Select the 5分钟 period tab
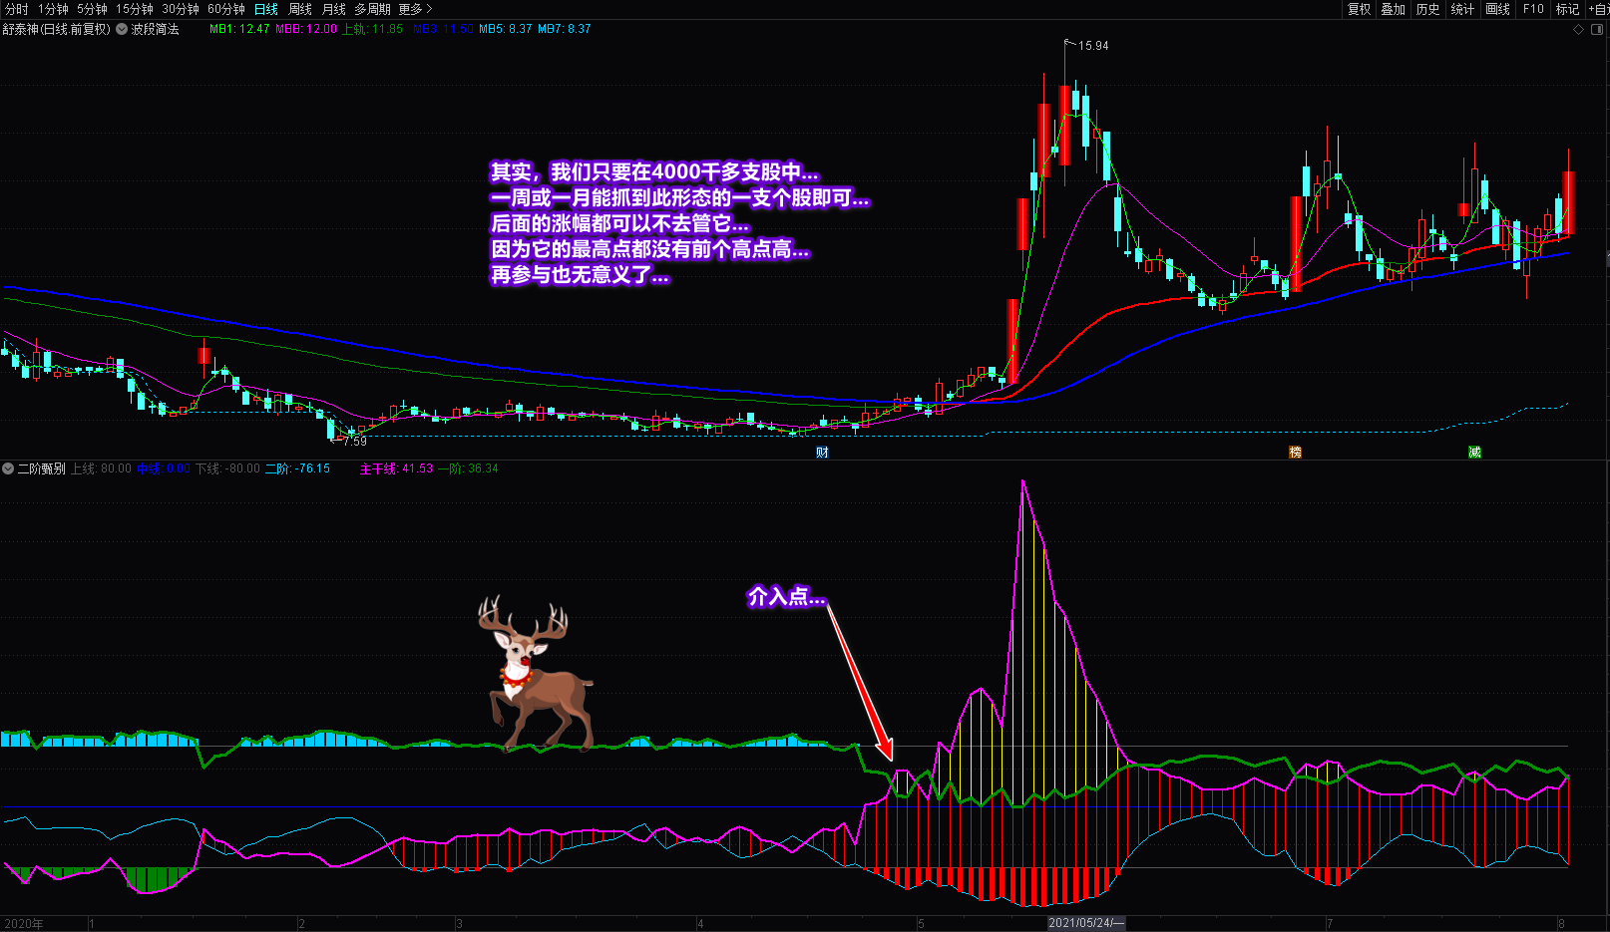The width and height of the screenshot is (1610, 932). pos(92,9)
